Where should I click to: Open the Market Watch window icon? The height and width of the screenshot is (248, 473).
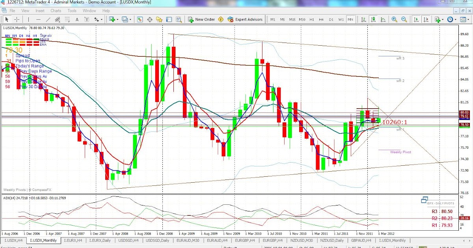[x=140, y=19]
